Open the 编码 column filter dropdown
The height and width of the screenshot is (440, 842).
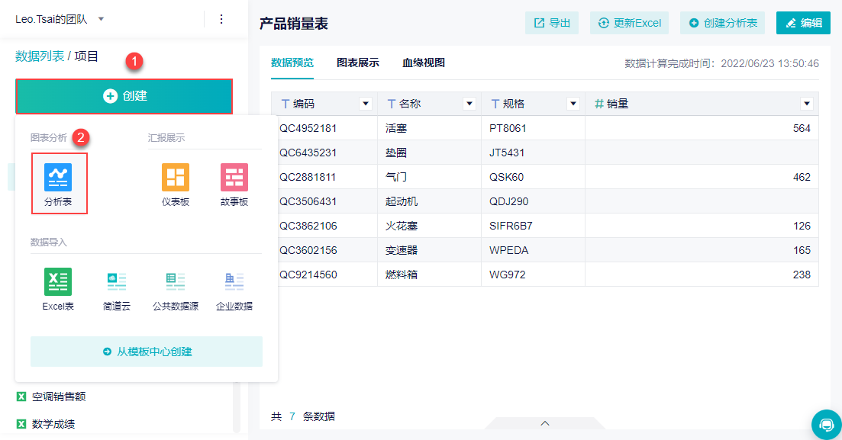(x=366, y=104)
